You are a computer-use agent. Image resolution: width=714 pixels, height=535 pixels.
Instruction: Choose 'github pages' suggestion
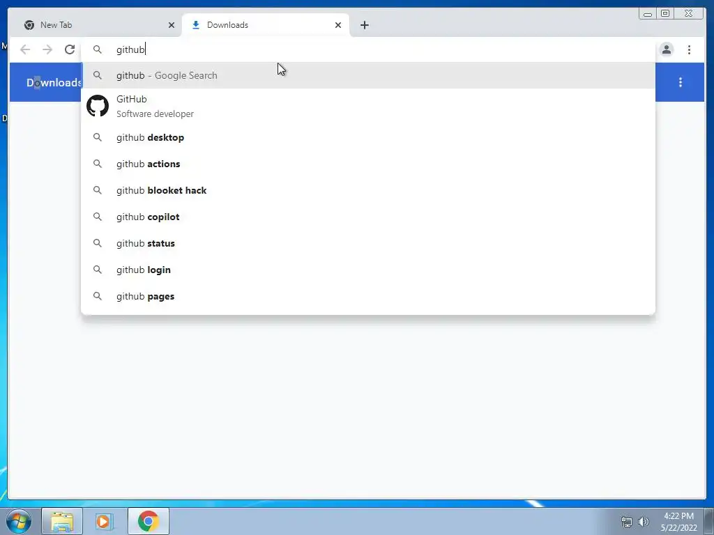[x=368, y=296]
